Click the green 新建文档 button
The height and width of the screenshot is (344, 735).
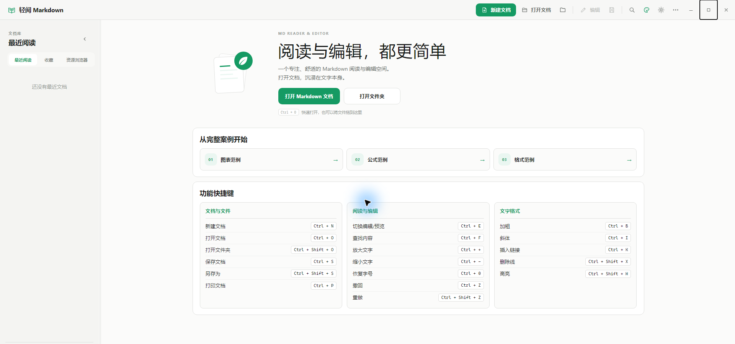pyautogui.click(x=496, y=10)
